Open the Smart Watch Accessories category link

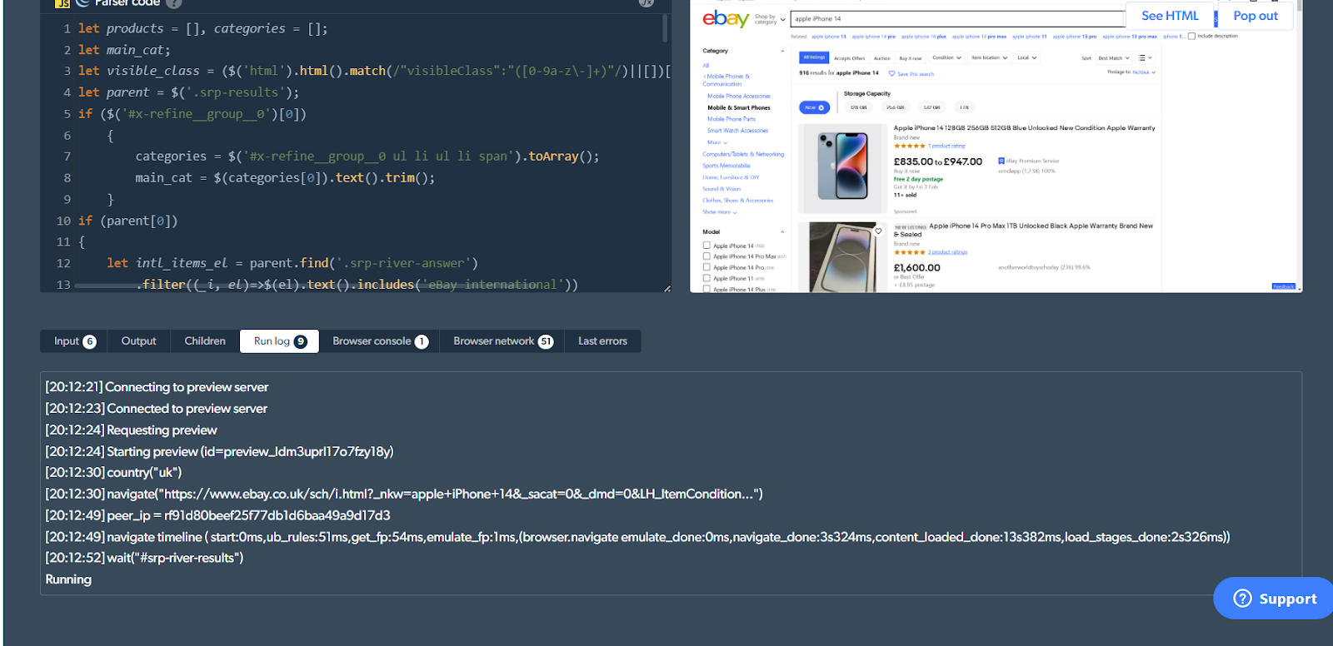[x=738, y=131]
